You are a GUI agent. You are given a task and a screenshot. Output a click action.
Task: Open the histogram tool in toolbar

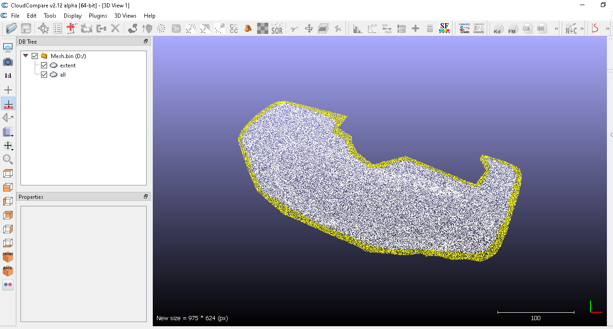click(x=357, y=29)
